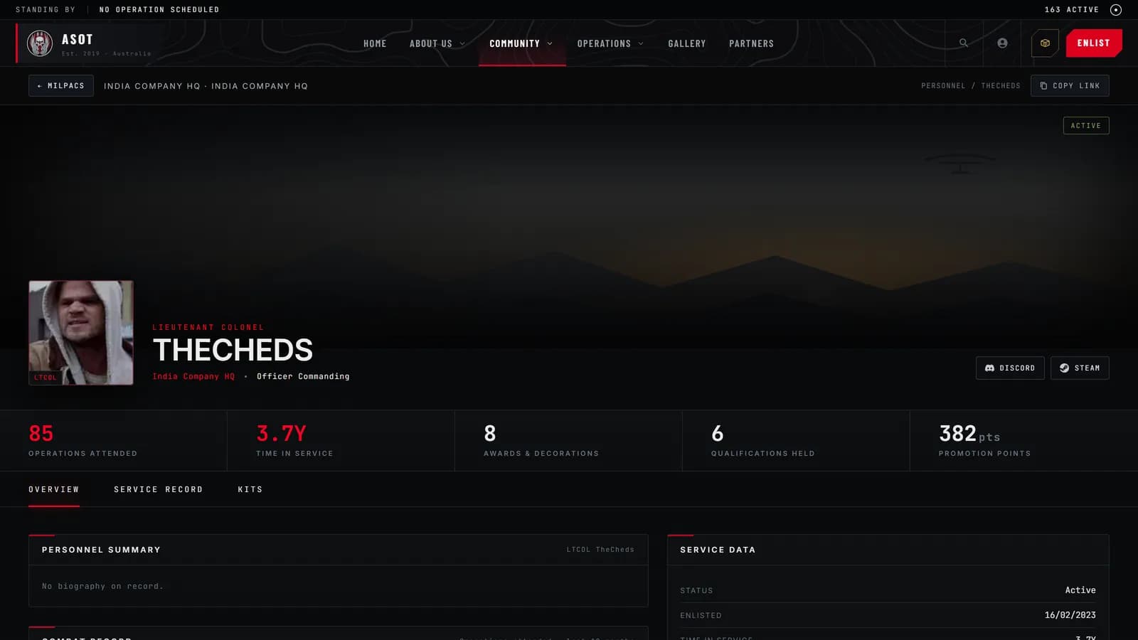This screenshot has width=1138, height=640.
Task: Go back to Milpacs
Action: tap(60, 85)
